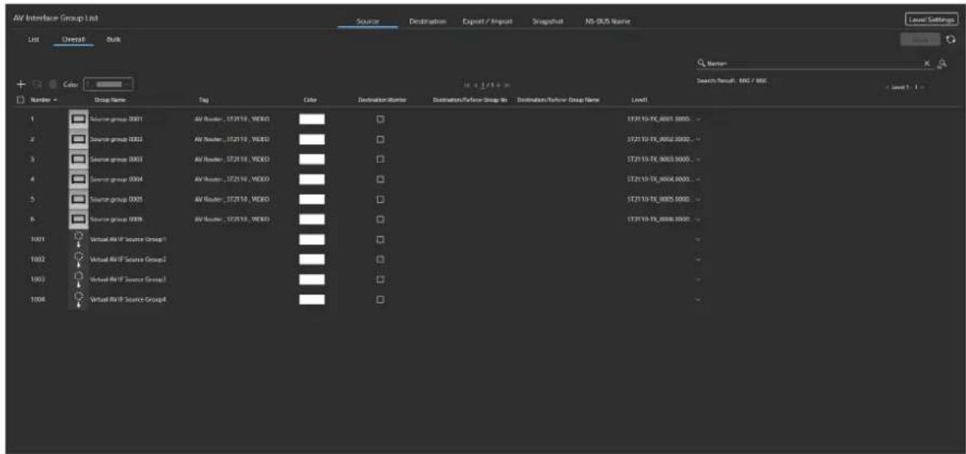
Task: Open Level1 dropdown for row 1002
Action: click(x=698, y=260)
